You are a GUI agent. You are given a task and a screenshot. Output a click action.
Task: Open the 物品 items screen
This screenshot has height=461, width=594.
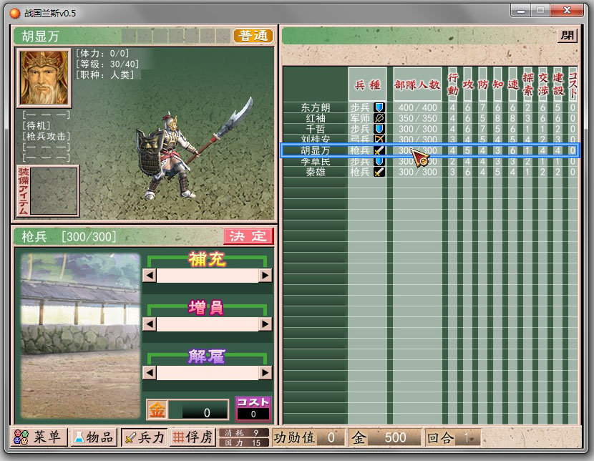[x=94, y=437]
